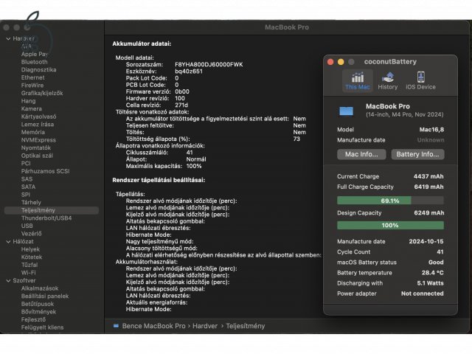Click the MacBook Pro laptop icon in coconutBattery
The height and width of the screenshot is (354, 472).
point(346,111)
